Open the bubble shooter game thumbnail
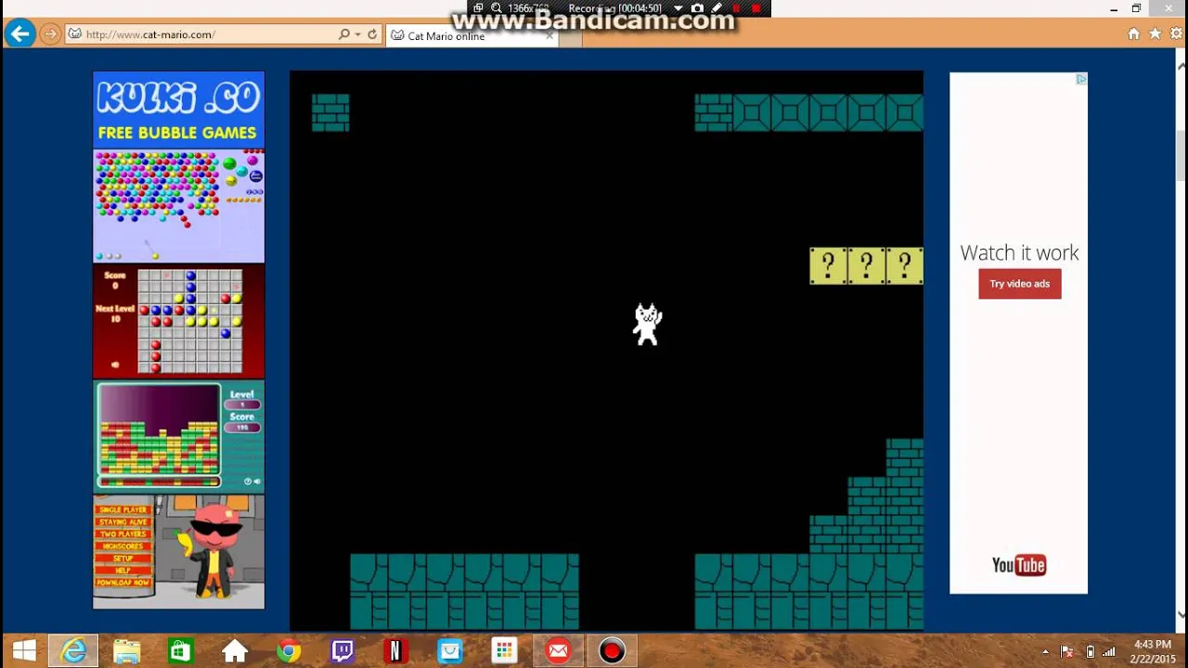 (178, 206)
